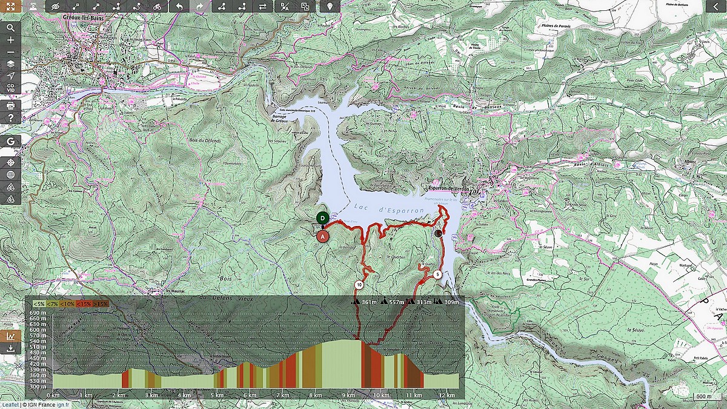Add a waypoint marker pin
The image size is (727, 409).
pos(329,7)
